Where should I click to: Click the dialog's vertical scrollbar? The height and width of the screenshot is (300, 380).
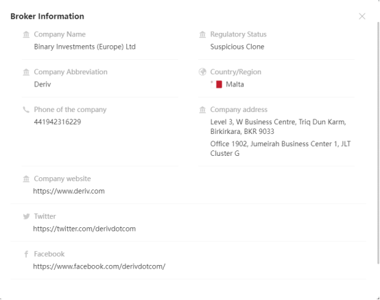click(x=378, y=143)
